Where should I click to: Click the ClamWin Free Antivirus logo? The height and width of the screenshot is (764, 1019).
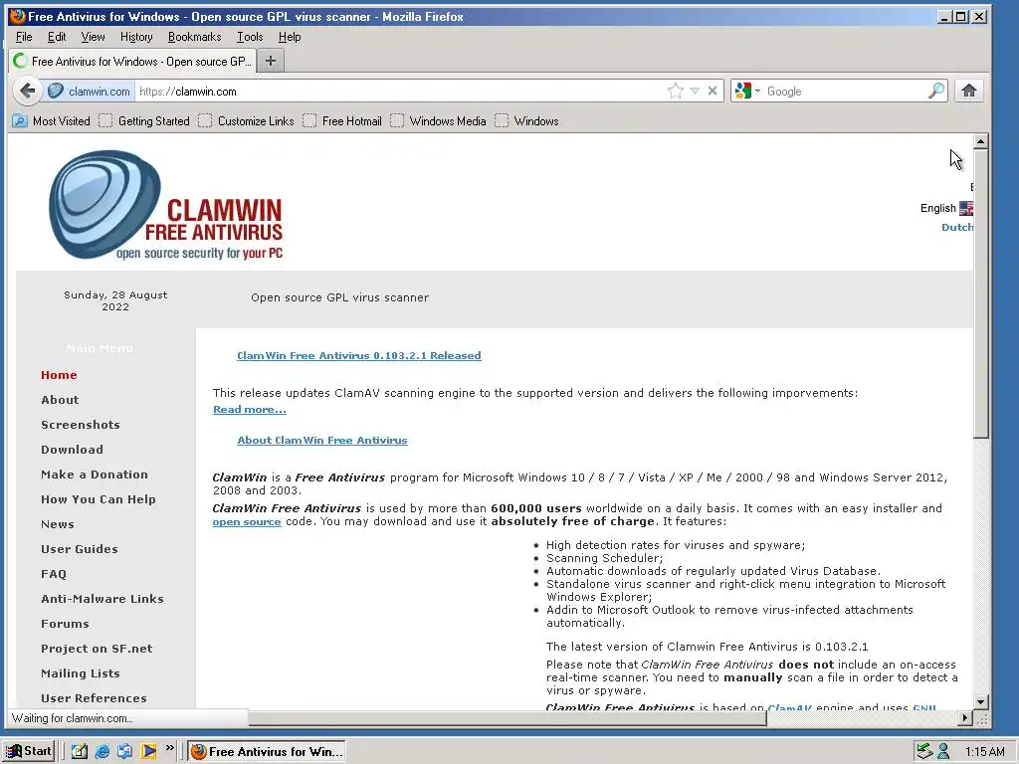(166, 205)
